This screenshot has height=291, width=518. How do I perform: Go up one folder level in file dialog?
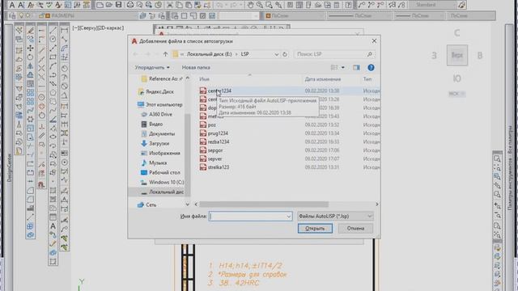165,54
